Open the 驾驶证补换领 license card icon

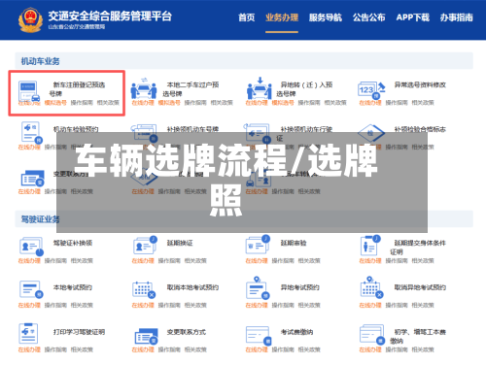(31, 247)
